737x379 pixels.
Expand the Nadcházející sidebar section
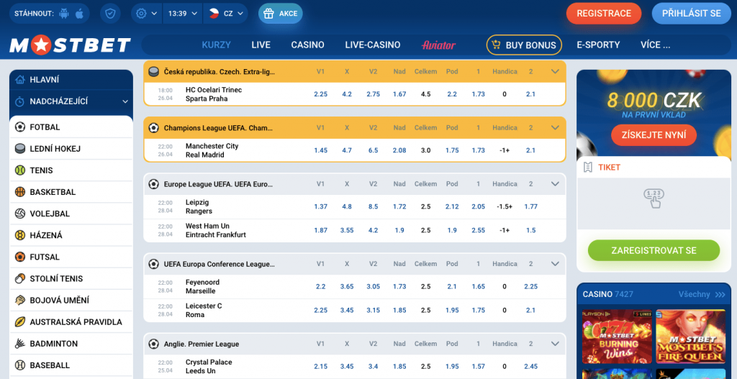click(x=125, y=101)
